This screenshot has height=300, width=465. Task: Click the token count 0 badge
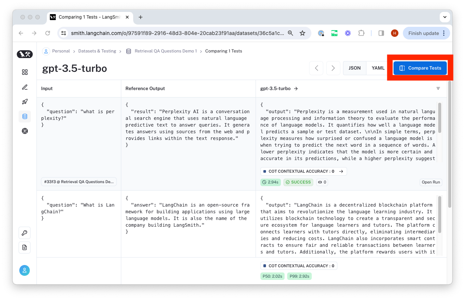[x=322, y=182]
